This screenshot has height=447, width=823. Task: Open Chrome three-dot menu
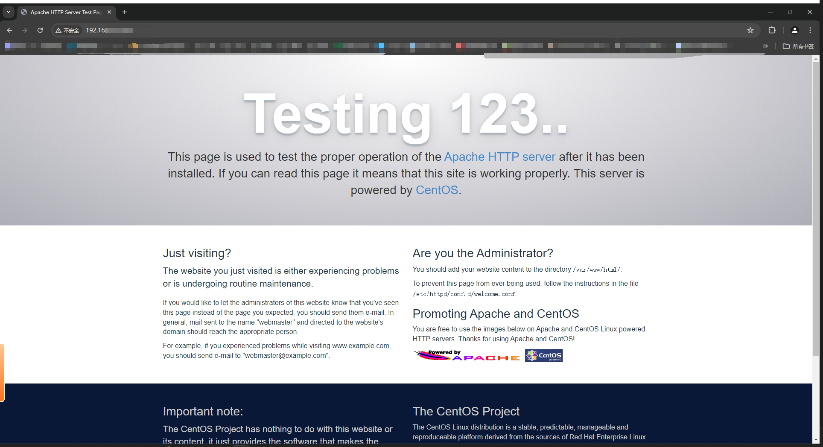click(x=810, y=30)
